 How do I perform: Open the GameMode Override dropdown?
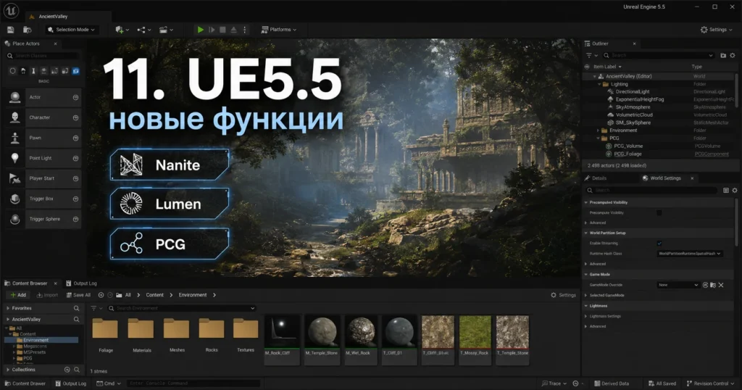point(678,285)
